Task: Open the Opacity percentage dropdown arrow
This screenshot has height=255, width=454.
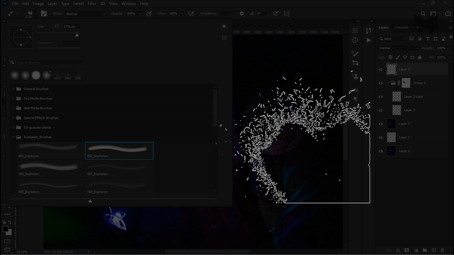Action: click(140, 14)
